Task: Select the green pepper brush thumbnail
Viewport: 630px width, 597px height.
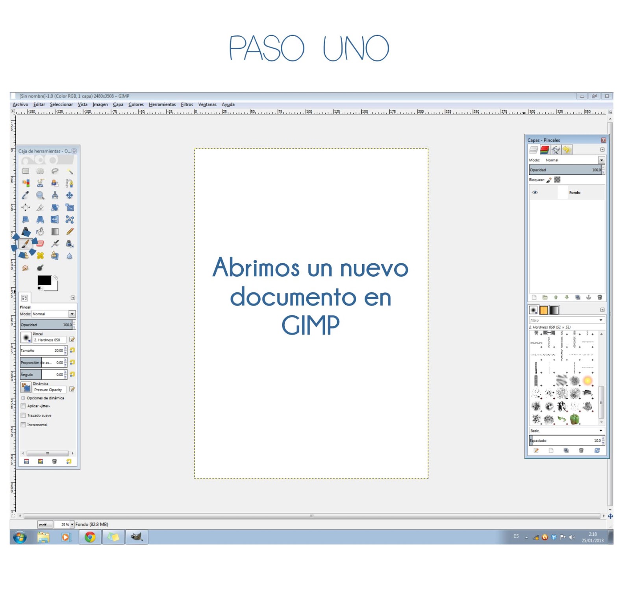Action: coord(574,419)
